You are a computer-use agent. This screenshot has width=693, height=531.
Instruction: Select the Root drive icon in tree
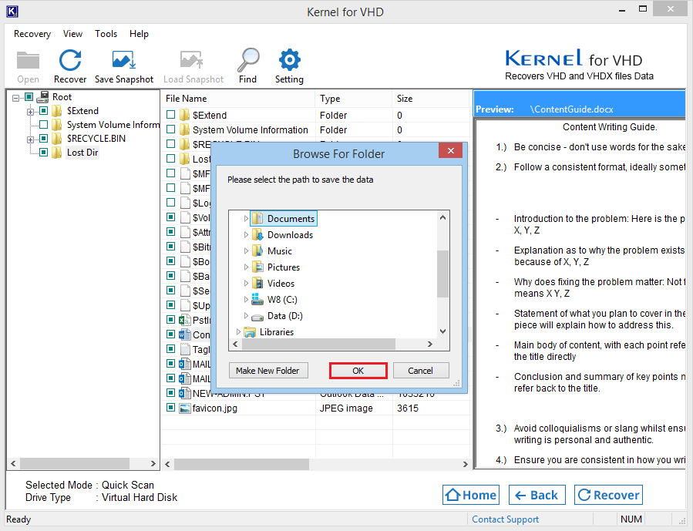[42, 97]
